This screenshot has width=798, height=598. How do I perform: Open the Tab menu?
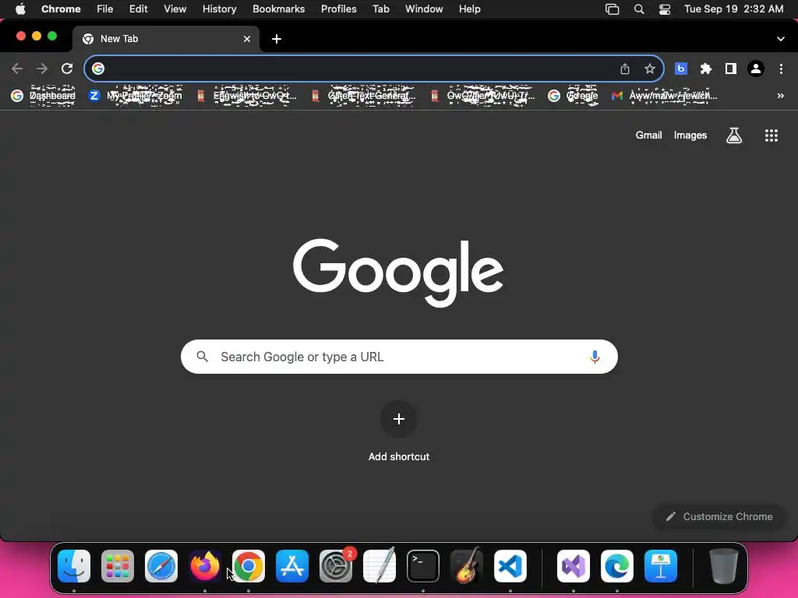tap(381, 9)
